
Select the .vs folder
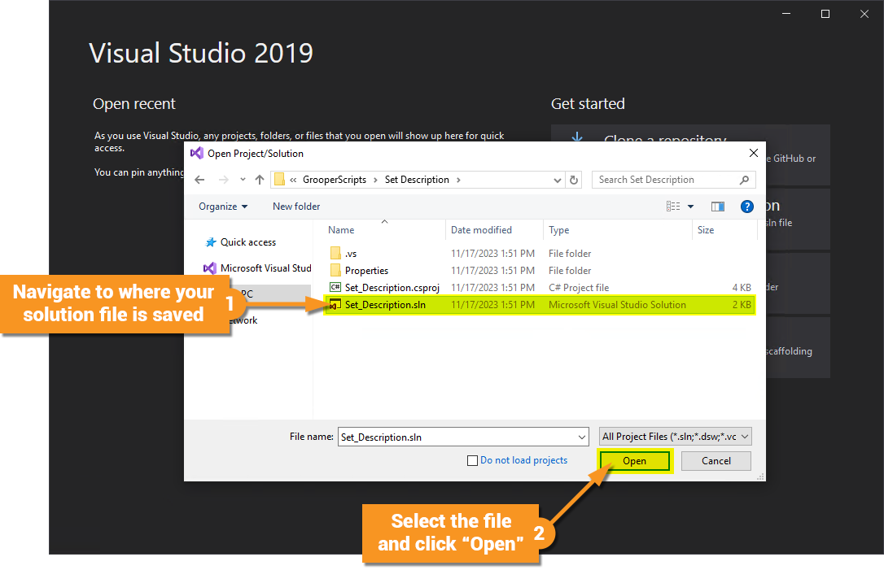click(x=540, y=254)
